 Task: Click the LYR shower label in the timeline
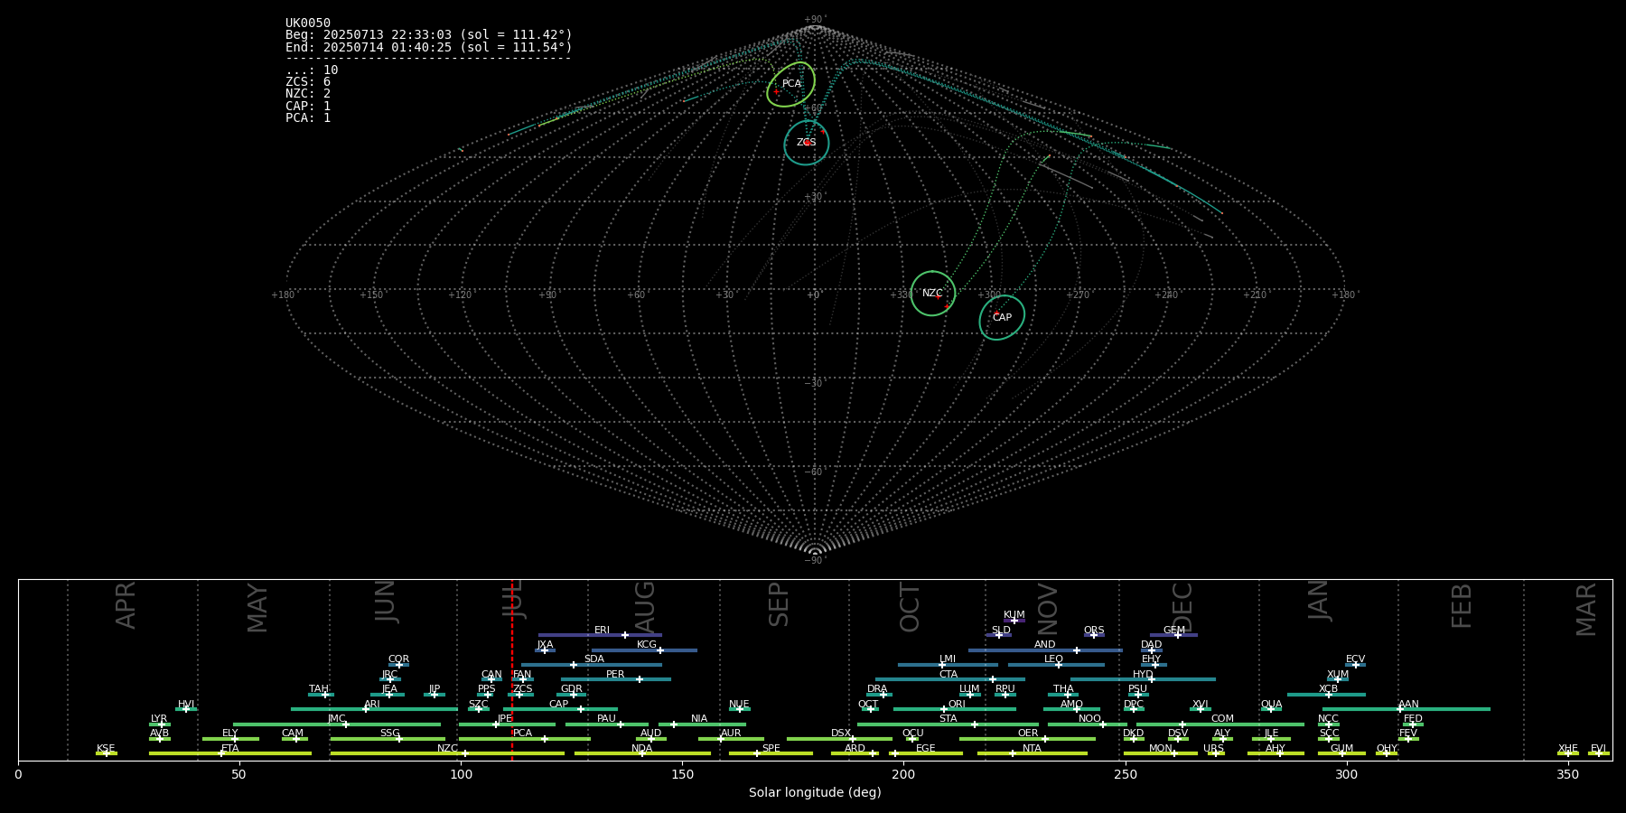159,719
